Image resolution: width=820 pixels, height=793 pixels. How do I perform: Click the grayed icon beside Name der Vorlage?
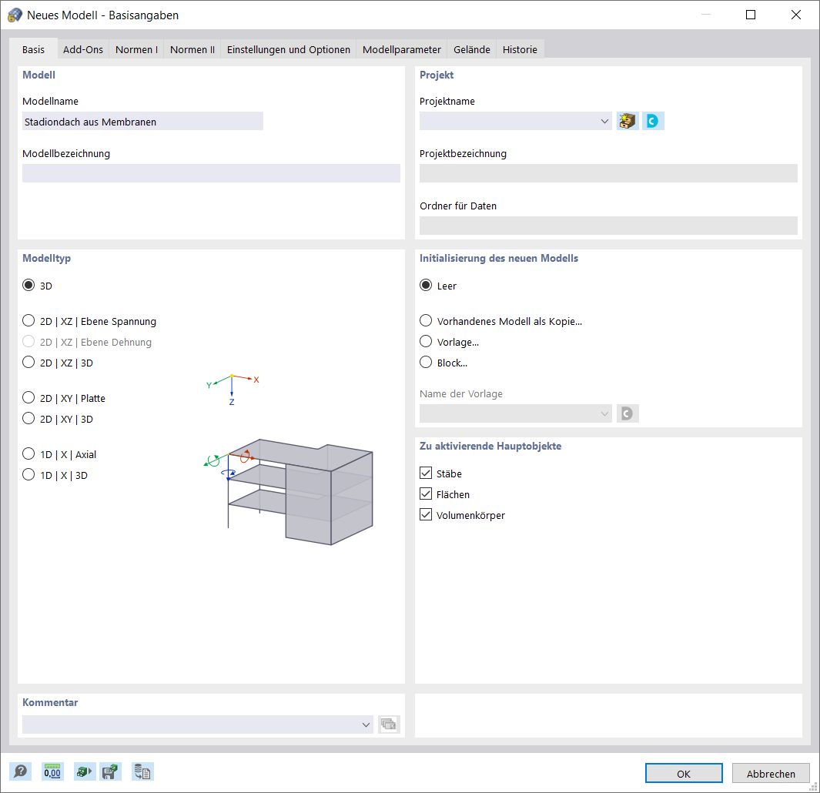point(628,413)
